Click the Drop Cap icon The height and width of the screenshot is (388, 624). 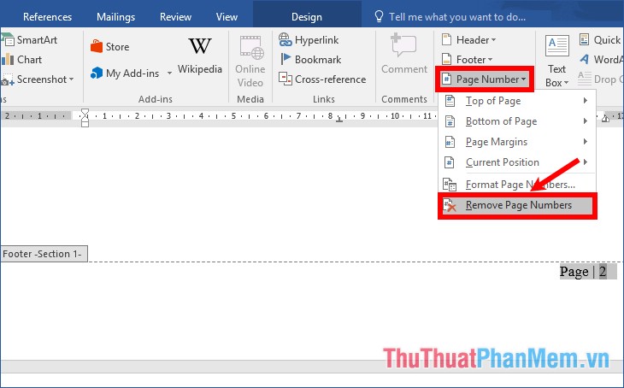pyautogui.click(x=584, y=79)
